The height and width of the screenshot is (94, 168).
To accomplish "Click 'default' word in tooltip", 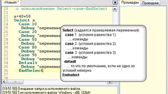I will [x=70, y=62].
